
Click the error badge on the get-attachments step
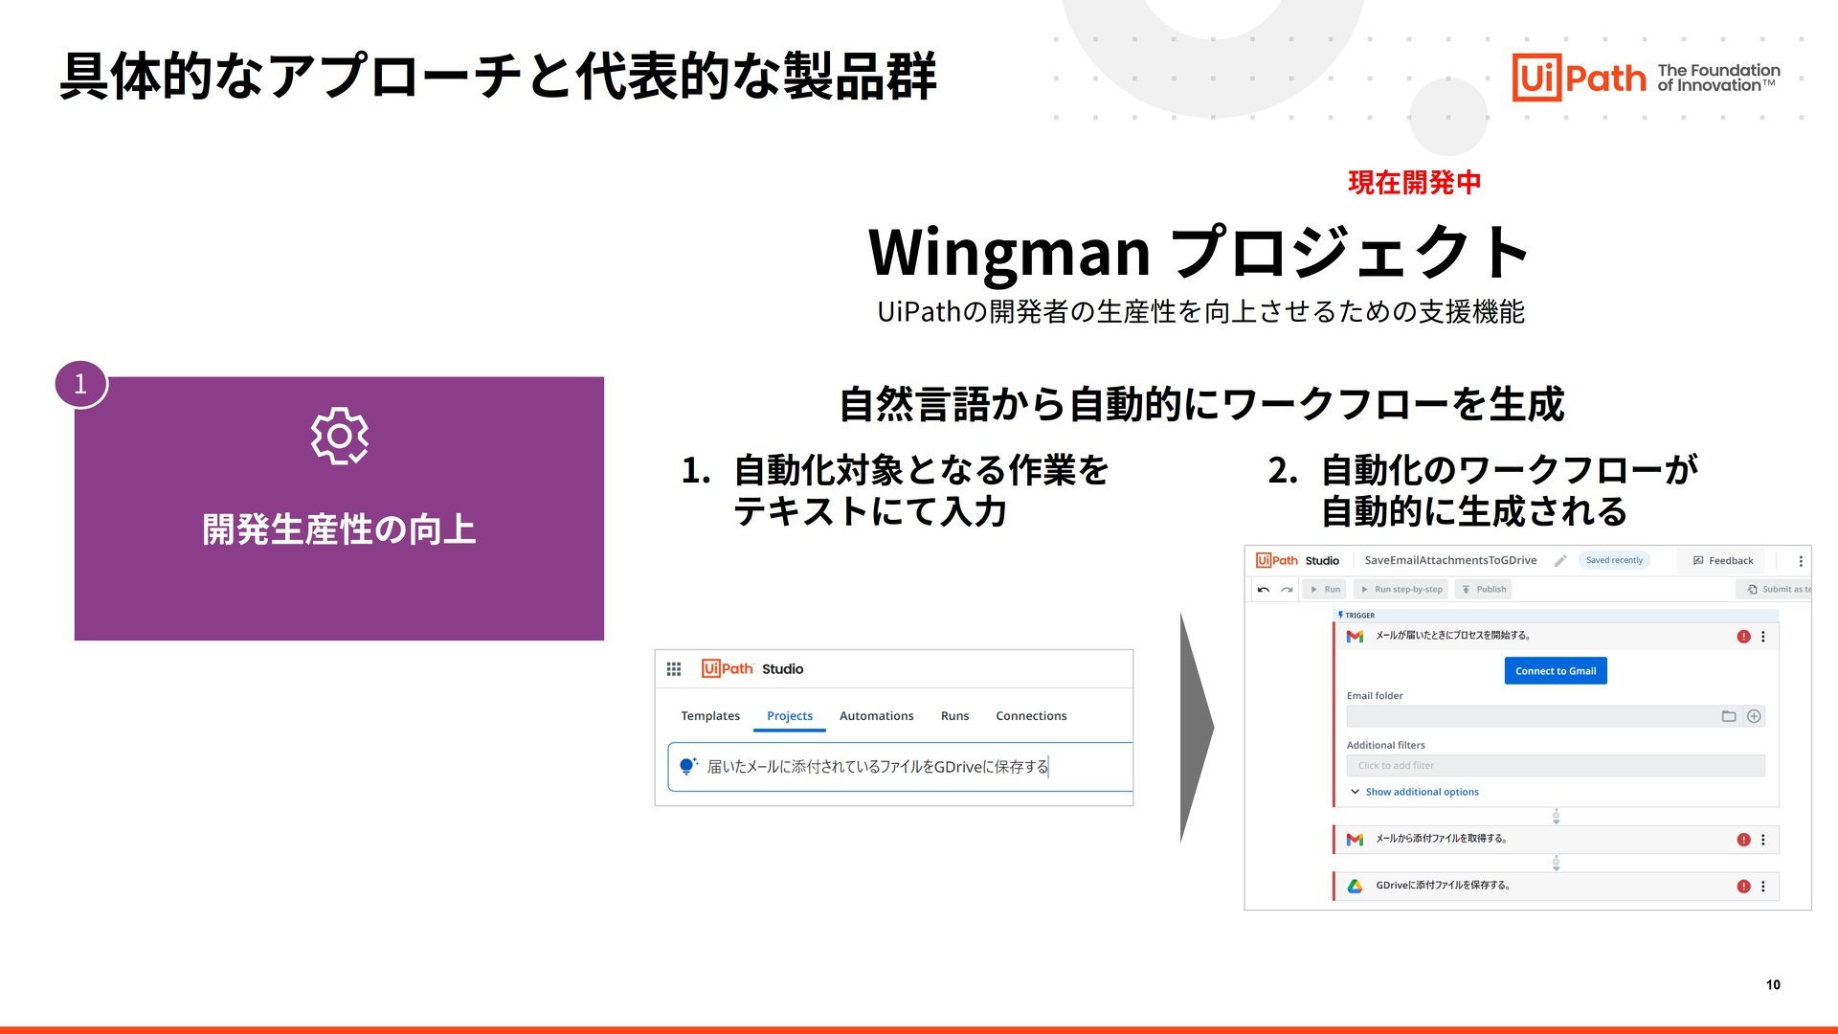(1743, 840)
